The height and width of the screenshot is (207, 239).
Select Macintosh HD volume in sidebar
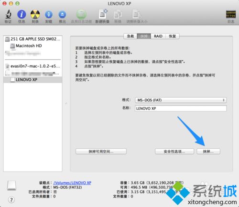(33, 46)
